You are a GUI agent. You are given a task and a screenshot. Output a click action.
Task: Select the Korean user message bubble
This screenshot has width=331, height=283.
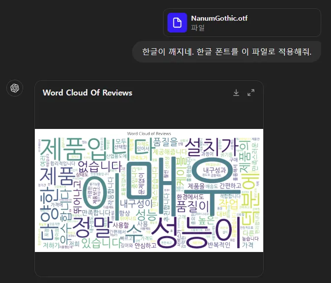227,52
